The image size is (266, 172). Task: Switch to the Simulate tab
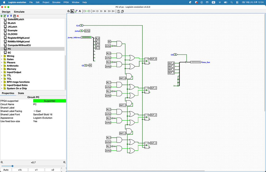point(19,12)
